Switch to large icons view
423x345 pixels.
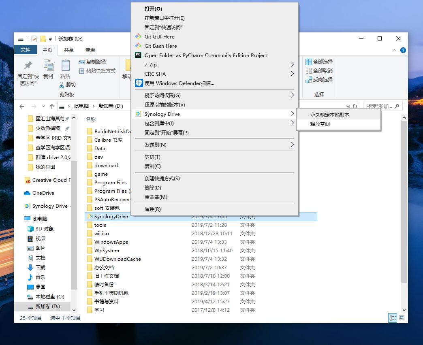(402, 318)
